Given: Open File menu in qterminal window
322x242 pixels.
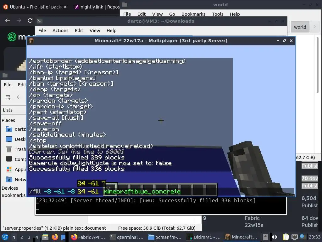Looking at the screenshot, I should coord(42,31).
